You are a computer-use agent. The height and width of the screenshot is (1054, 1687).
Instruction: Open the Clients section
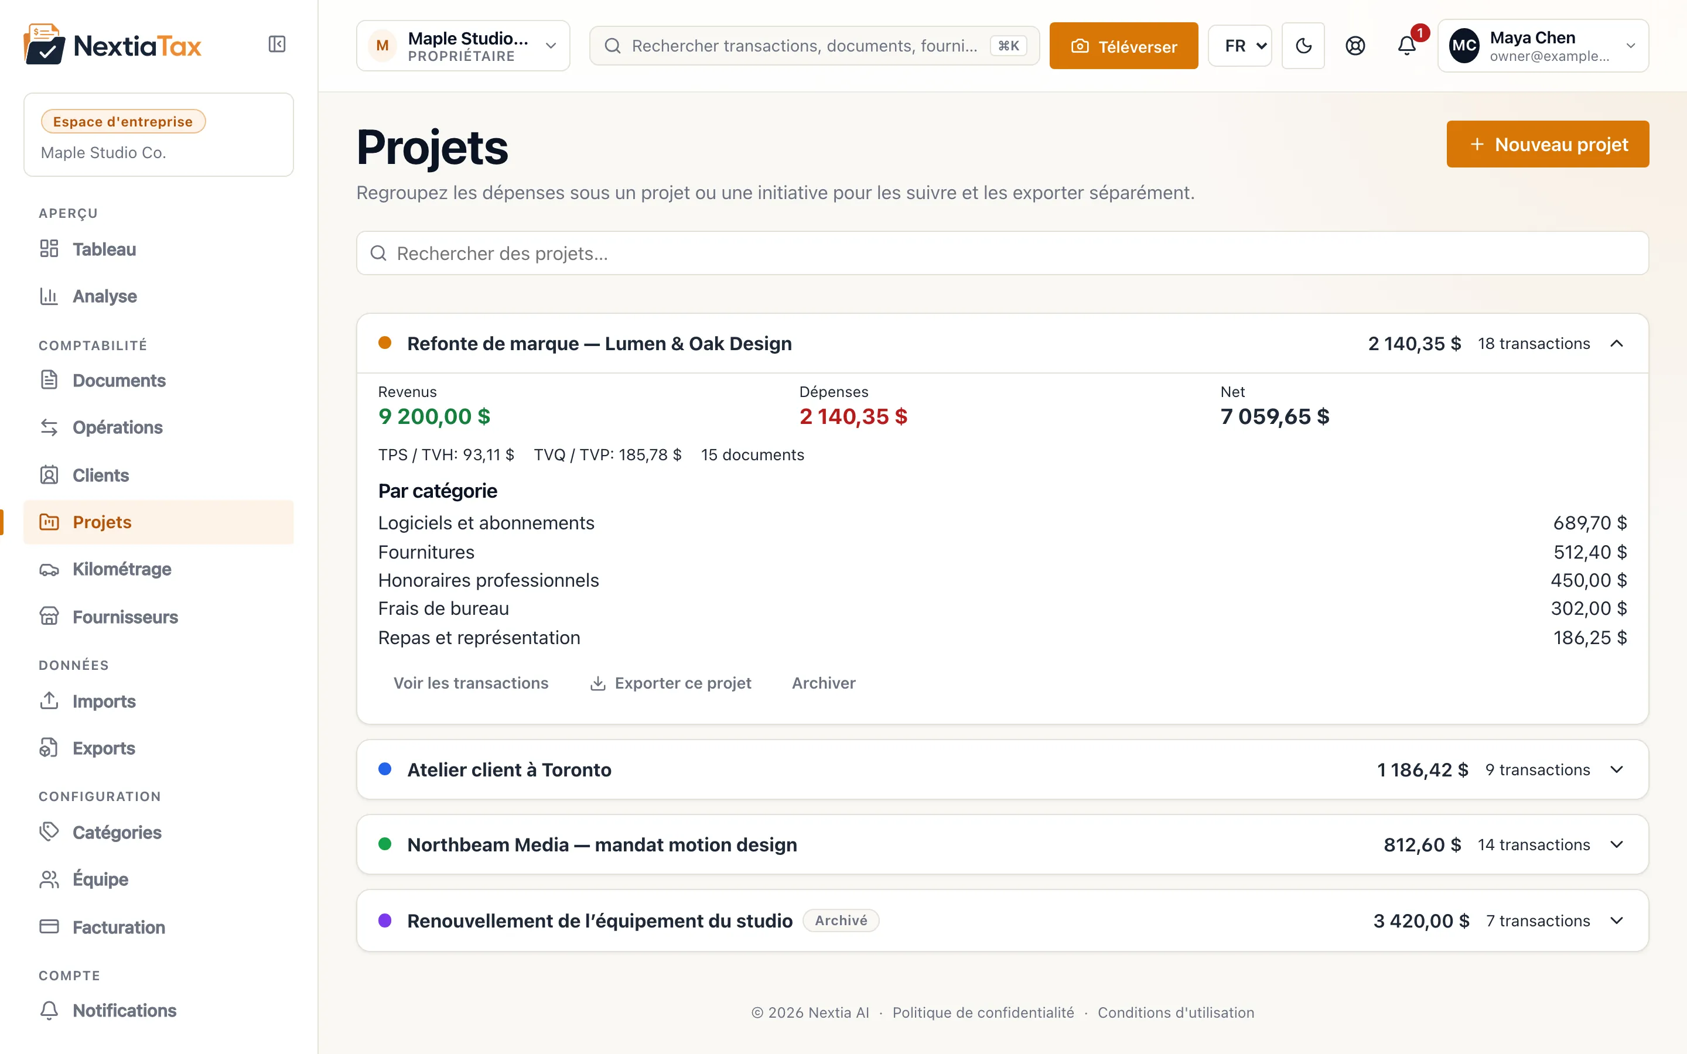[158, 475]
